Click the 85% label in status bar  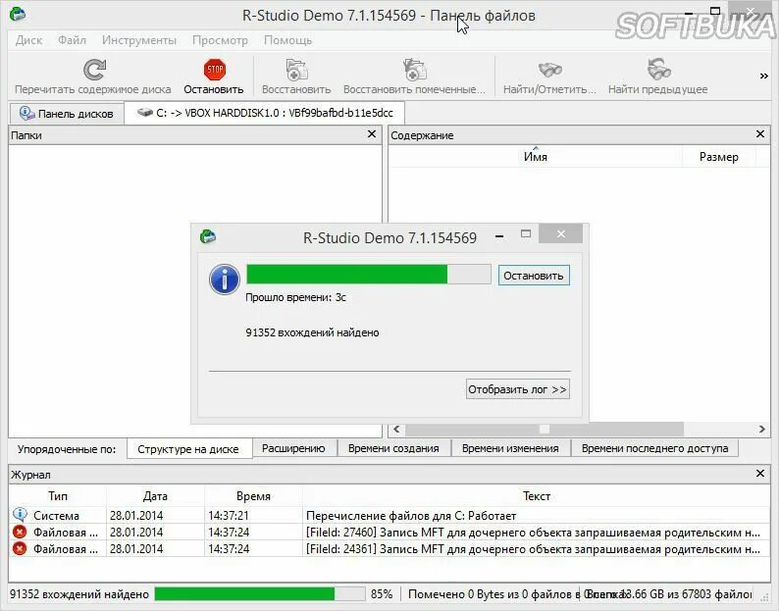tap(382, 594)
